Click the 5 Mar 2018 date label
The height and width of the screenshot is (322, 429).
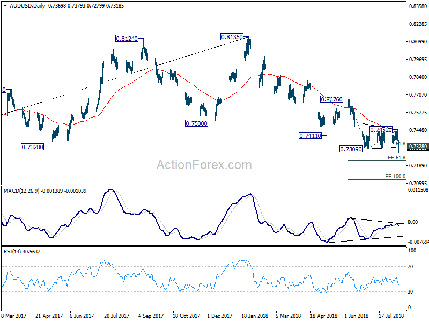(x=288, y=316)
